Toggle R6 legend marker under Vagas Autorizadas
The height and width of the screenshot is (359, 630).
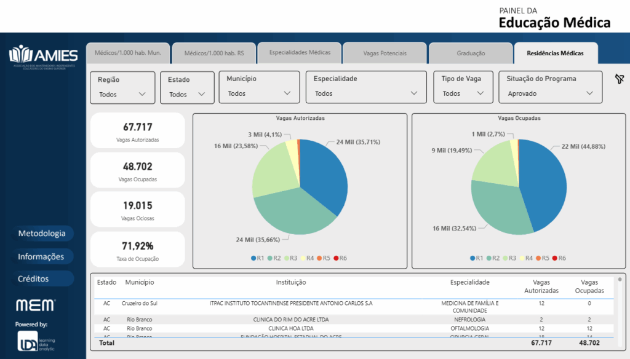point(337,258)
